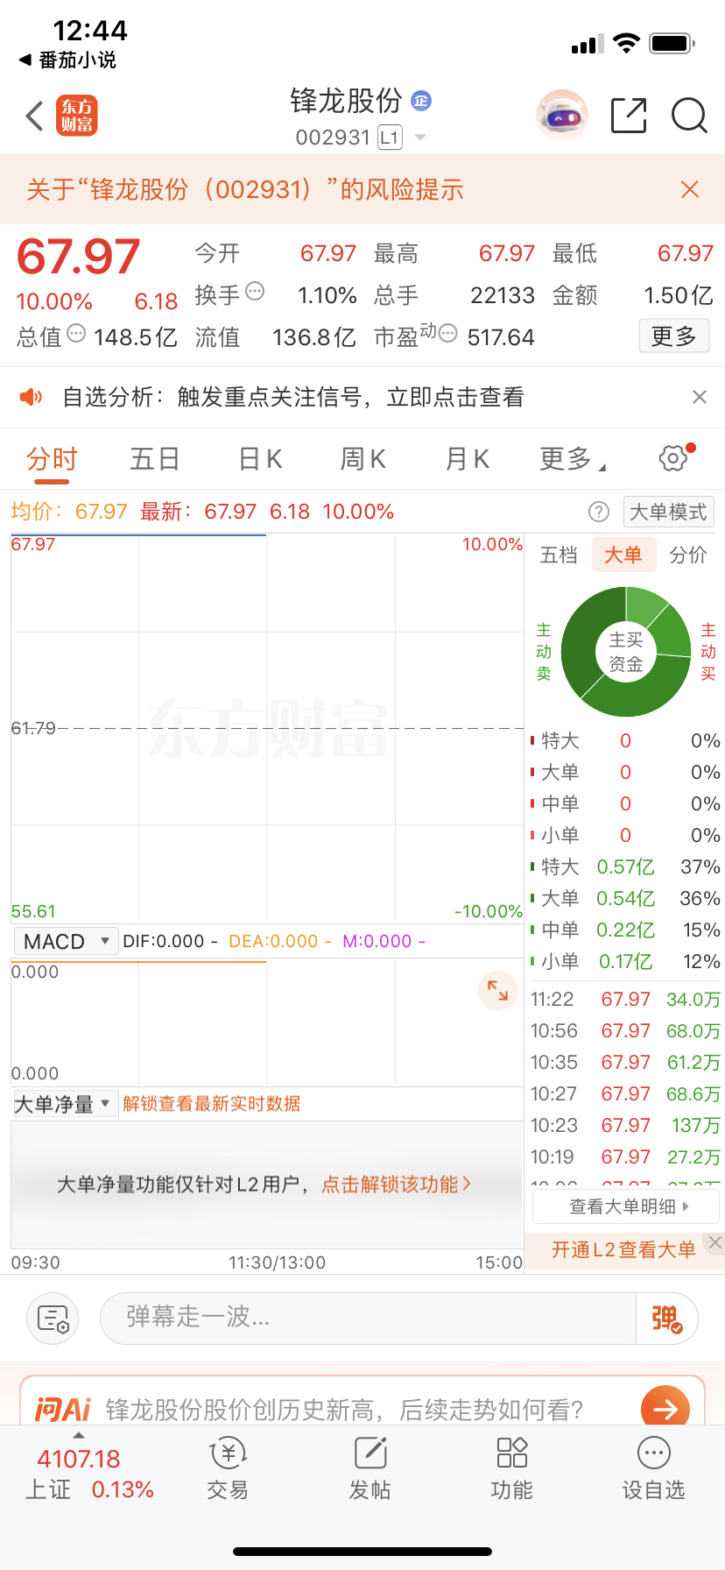Open the MACD indicator dropdown

pos(66,941)
